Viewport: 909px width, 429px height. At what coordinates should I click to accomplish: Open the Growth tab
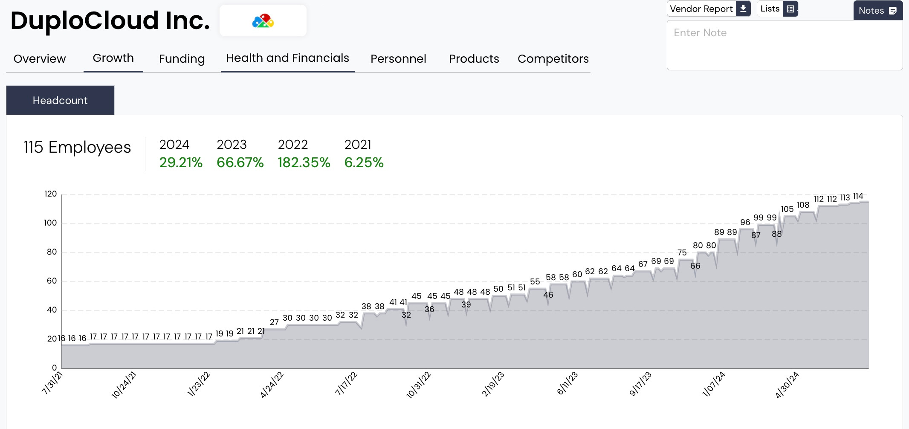[113, 58]
